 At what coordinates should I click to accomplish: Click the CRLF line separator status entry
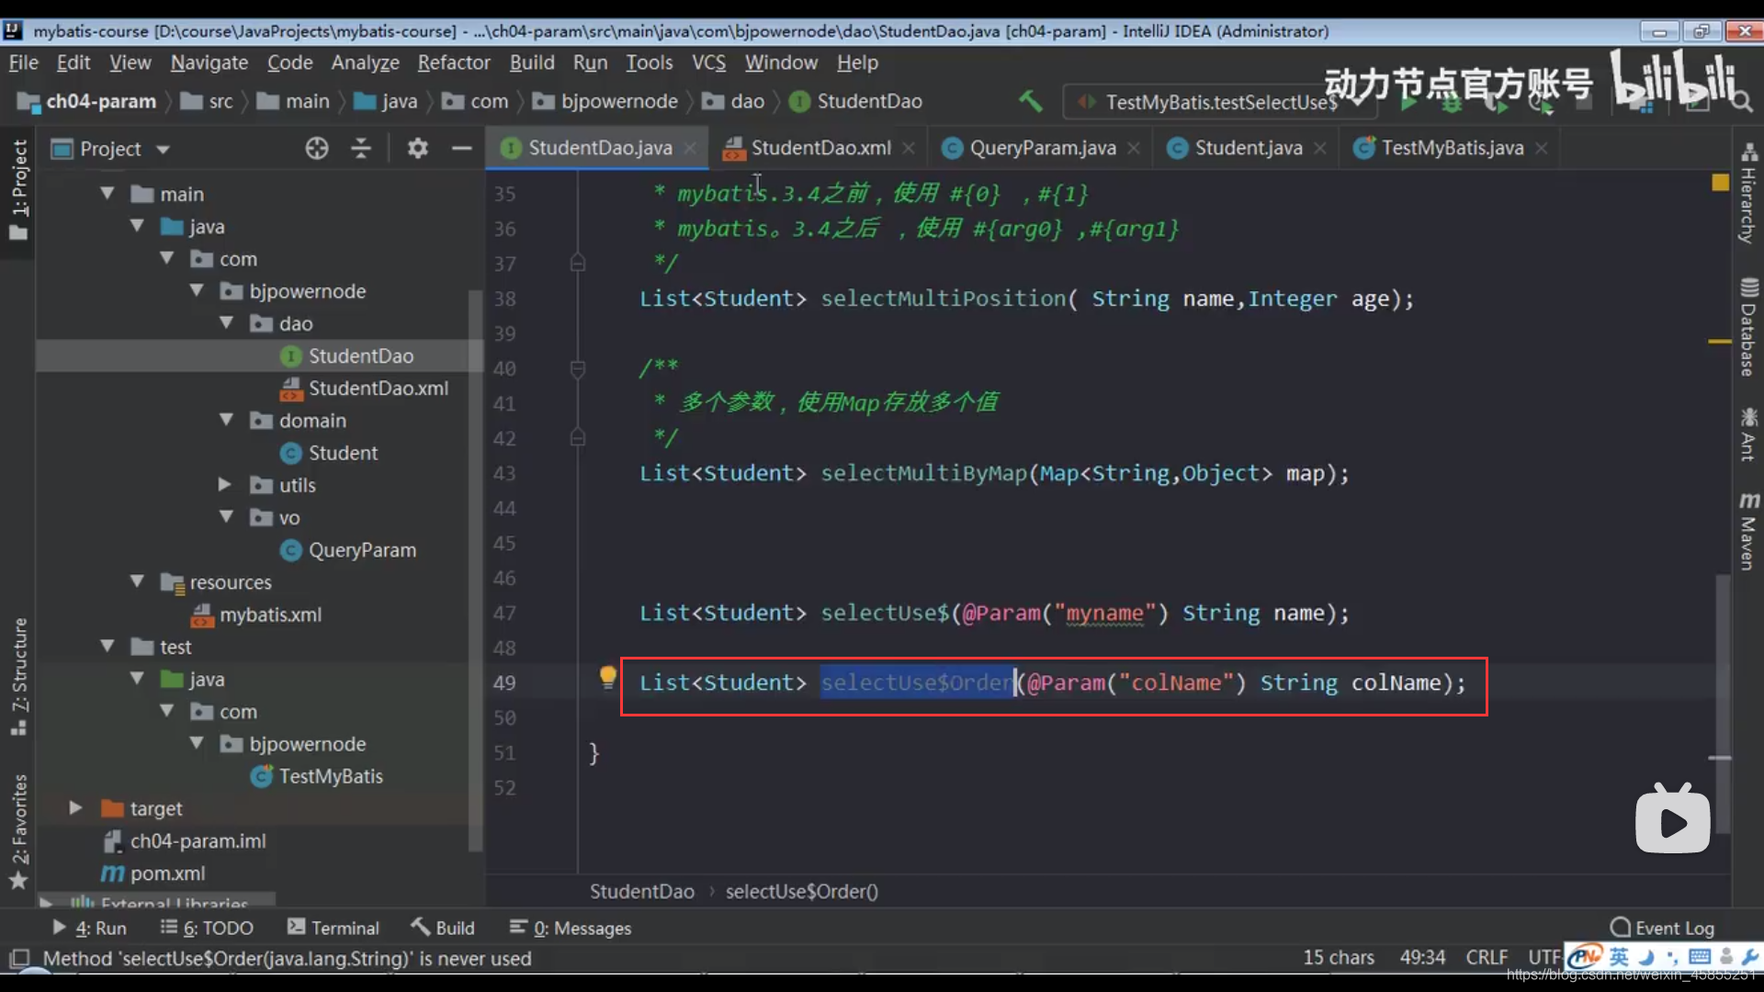pyautogui.click(x=1487, y=957)
